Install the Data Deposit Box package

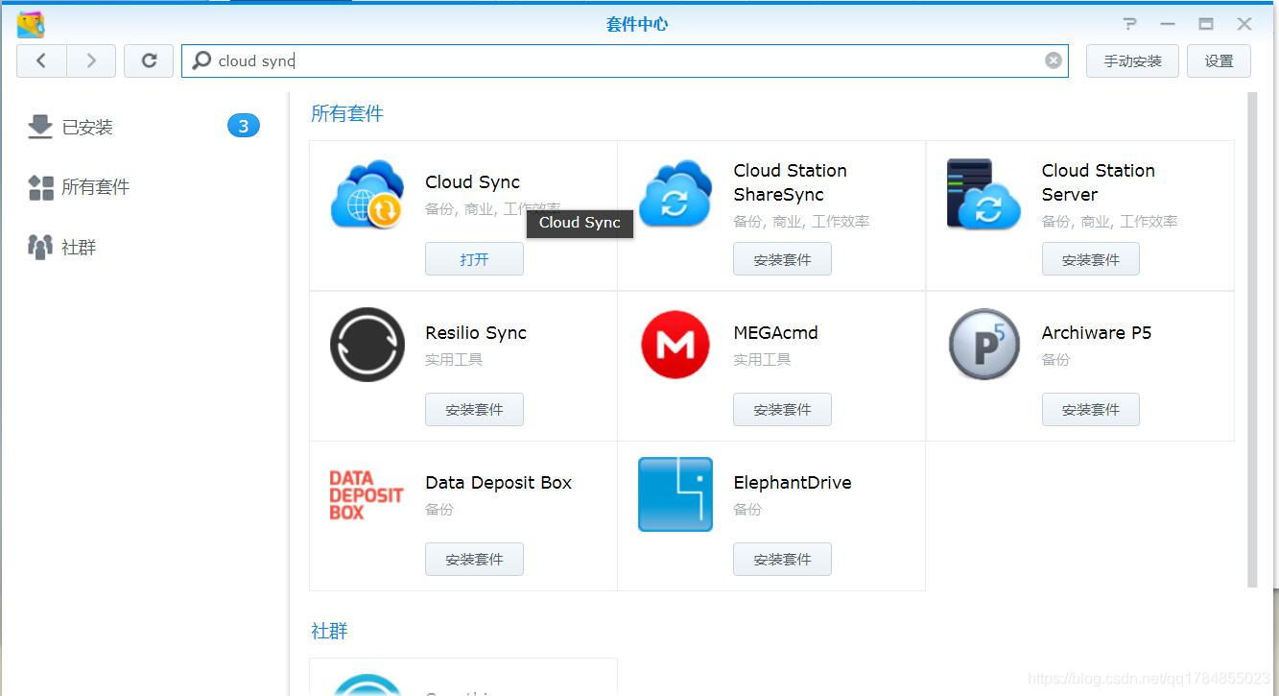pyautogui.click(x=474, y=559)
